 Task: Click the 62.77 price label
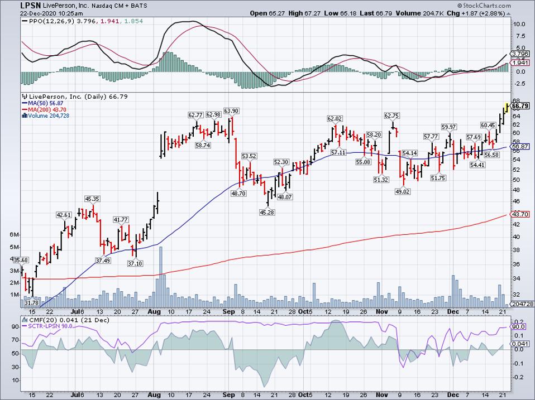(195, 115)
